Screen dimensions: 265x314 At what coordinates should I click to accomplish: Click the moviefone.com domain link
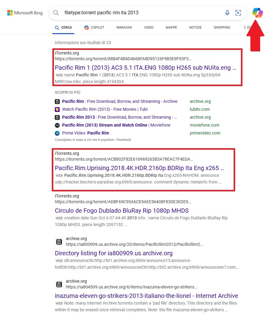click(204, 125)
